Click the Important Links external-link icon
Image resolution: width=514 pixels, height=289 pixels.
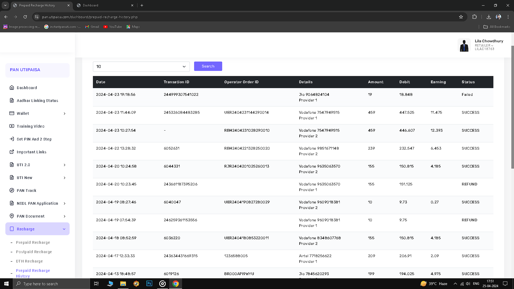click(12, 152)
